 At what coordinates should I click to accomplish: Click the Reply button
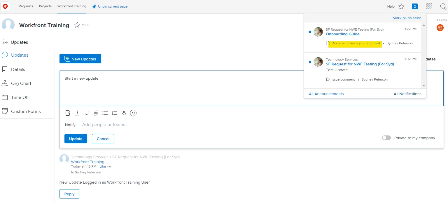69,194
